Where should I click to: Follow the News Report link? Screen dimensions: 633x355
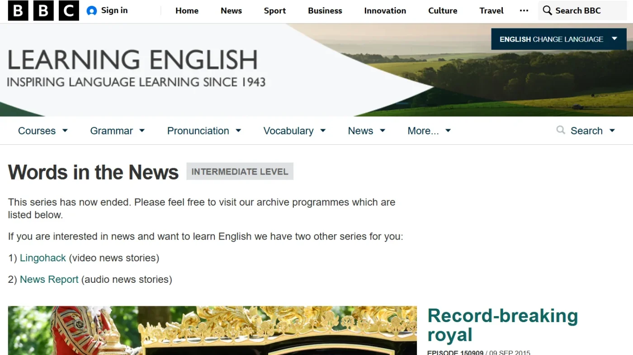[49, 279]
